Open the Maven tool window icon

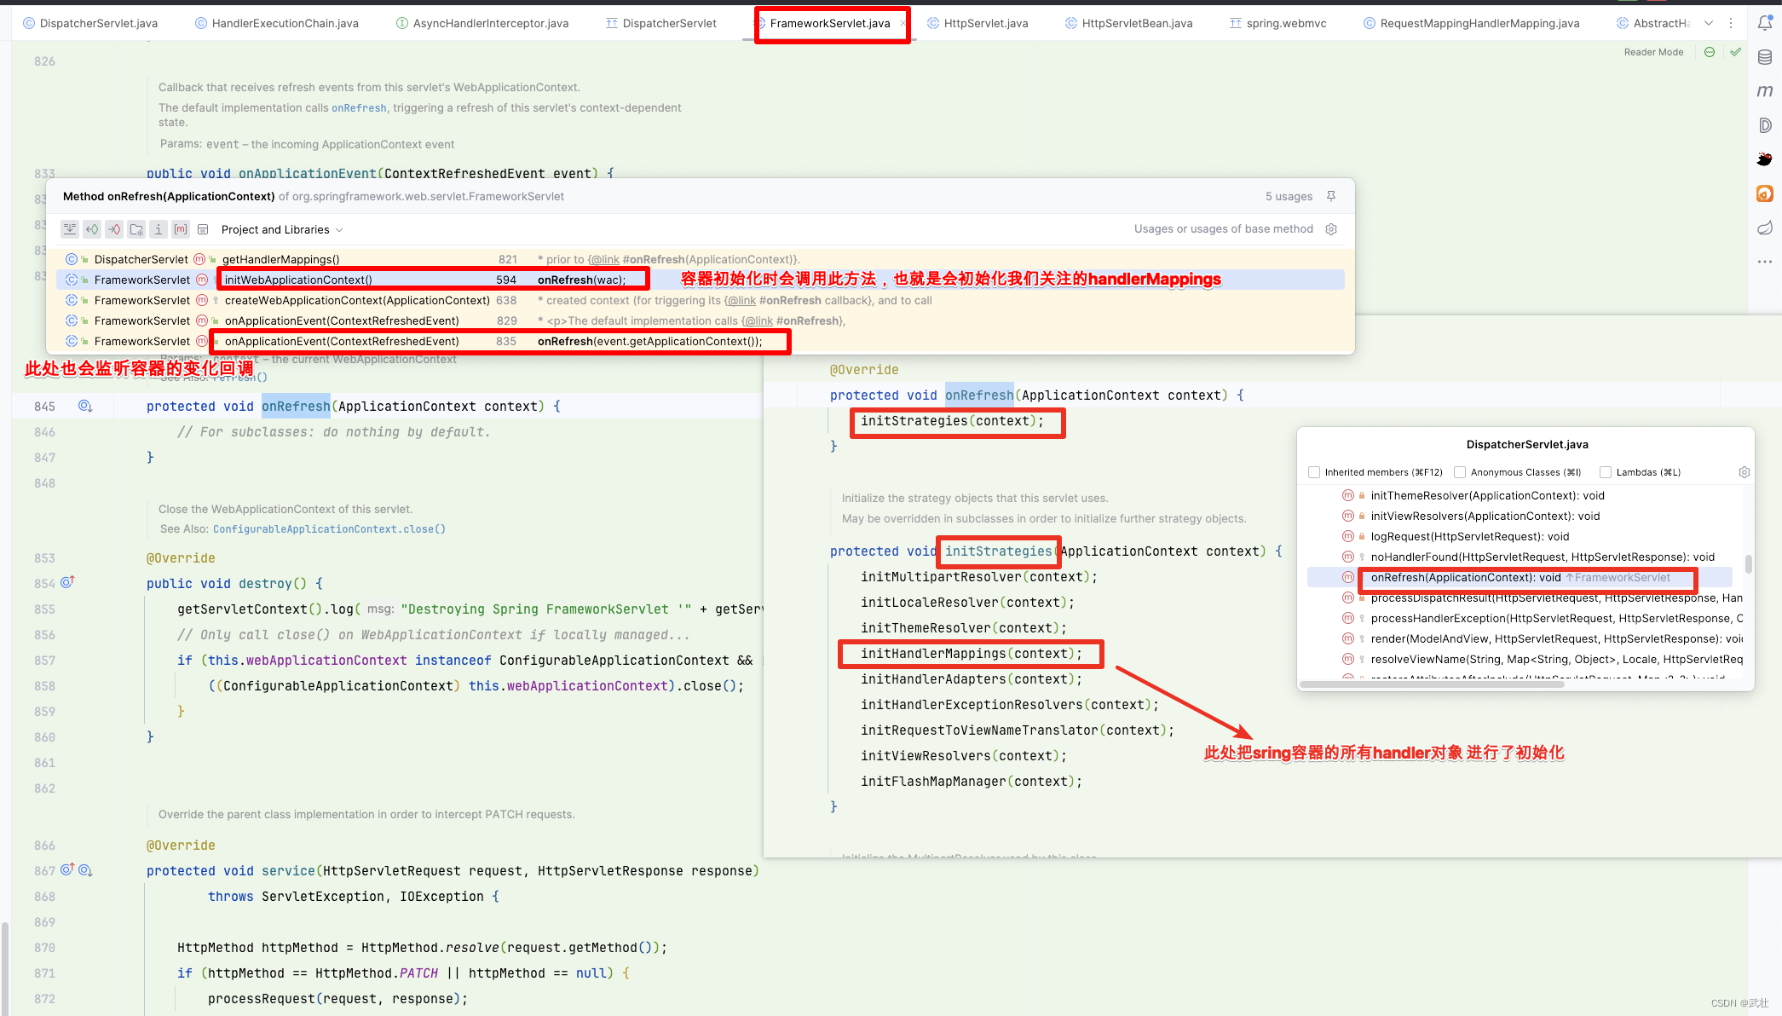tap(1764, 90)
